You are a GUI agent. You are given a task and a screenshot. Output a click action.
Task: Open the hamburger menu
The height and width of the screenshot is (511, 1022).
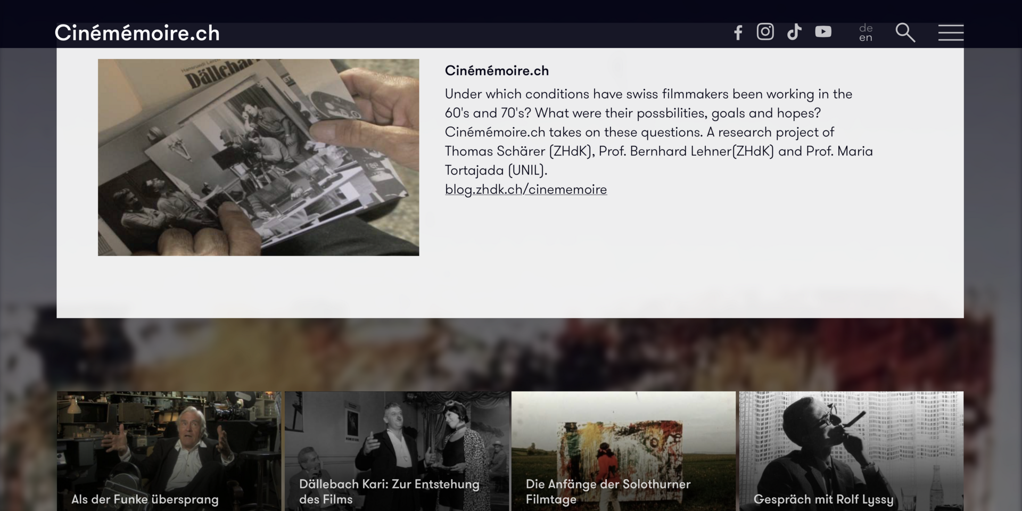click(x=950, y=32)
